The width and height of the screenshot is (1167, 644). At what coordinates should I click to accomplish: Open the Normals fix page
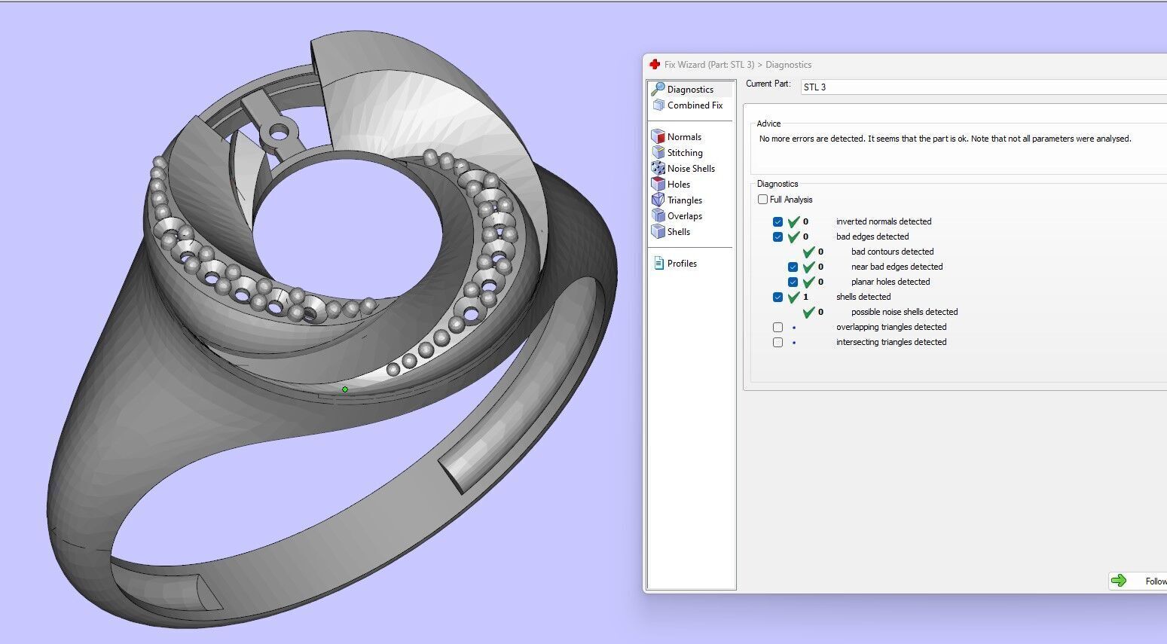pos(684,137)
